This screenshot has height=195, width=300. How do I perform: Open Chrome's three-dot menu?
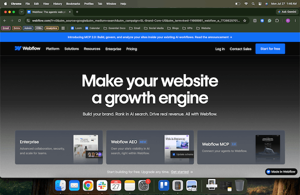click(x=295, y=21)
